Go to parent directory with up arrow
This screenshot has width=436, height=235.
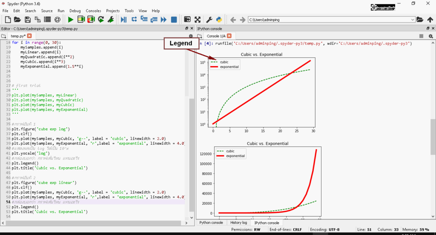pos(430,20)
